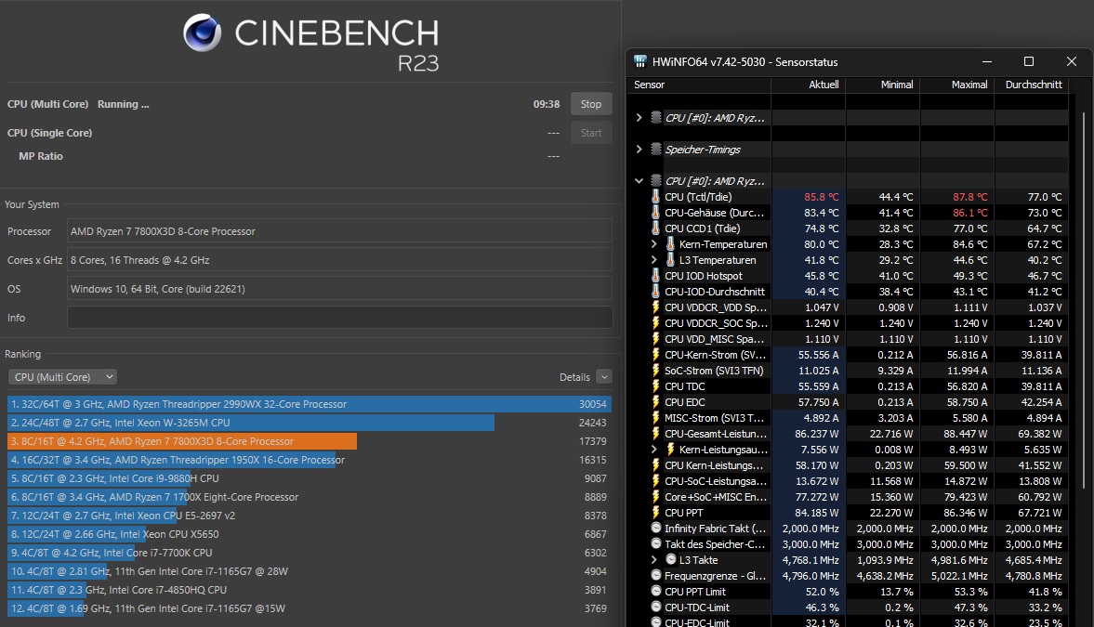Image resolution: width=1094 pixels, height=627 pixels.
Task: Click lightning icon of CPU VDD_MISC row
Action: pos(656,339)
